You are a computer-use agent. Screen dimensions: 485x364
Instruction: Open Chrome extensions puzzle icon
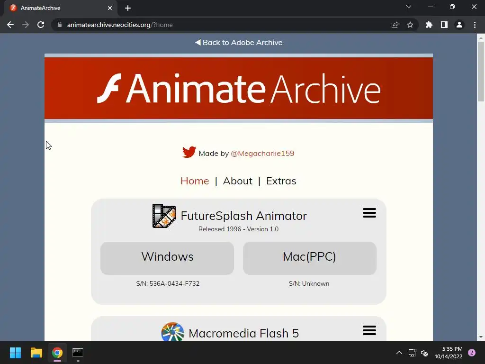pos(429,25)
